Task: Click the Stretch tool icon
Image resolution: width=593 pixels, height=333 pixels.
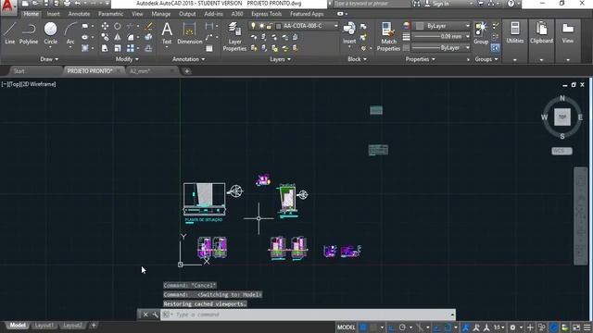Action: coord(105,48)
